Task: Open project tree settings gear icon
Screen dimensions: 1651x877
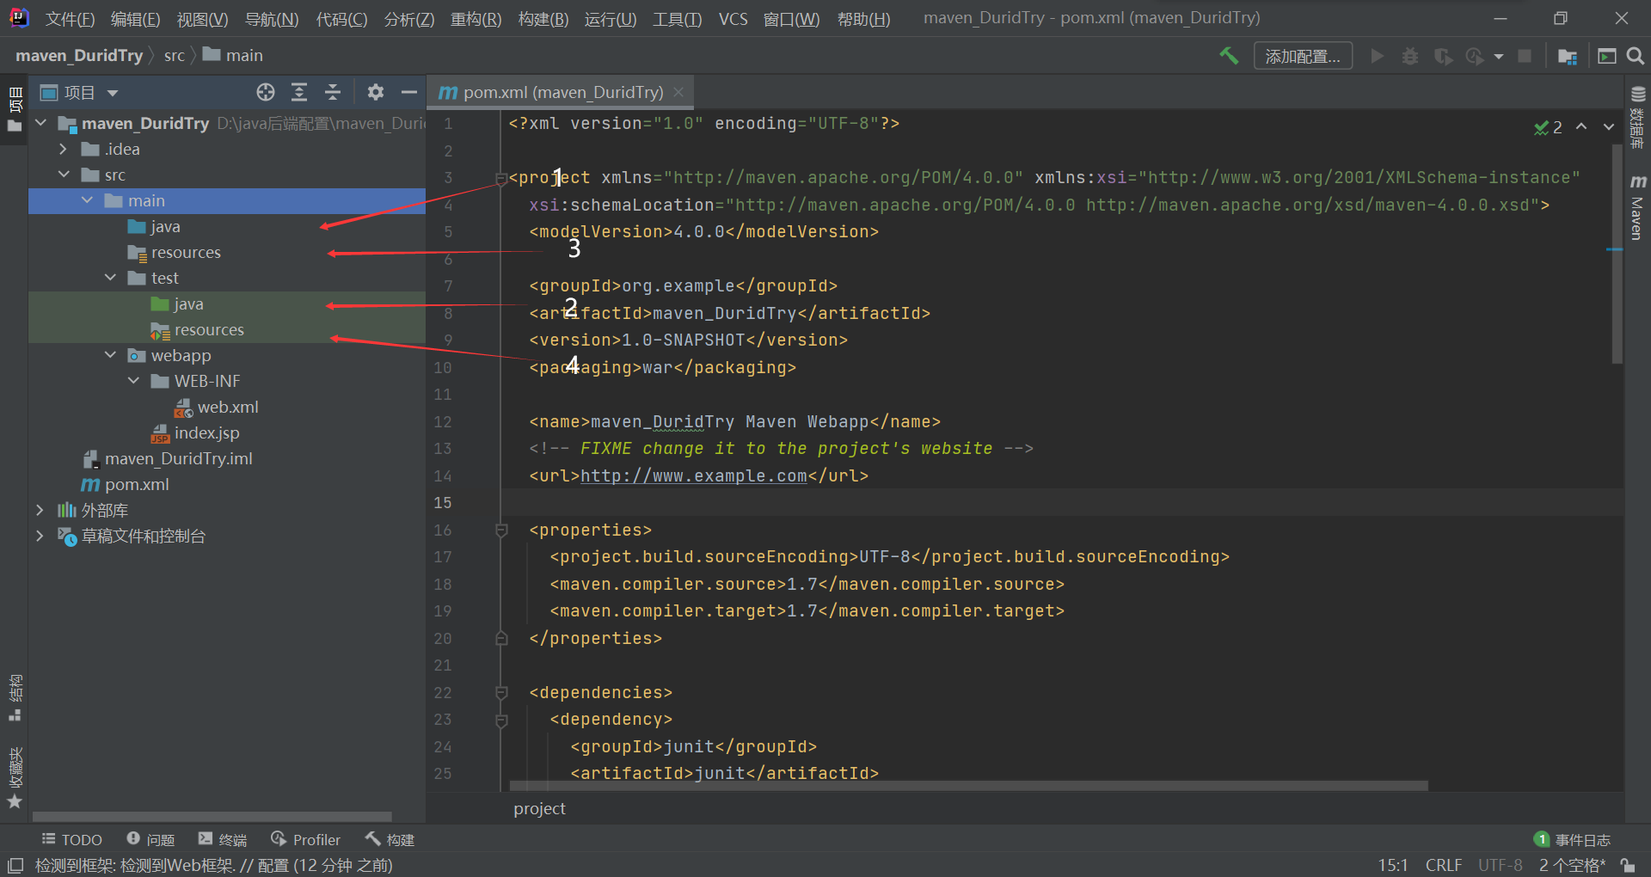Action: (376, 92)
